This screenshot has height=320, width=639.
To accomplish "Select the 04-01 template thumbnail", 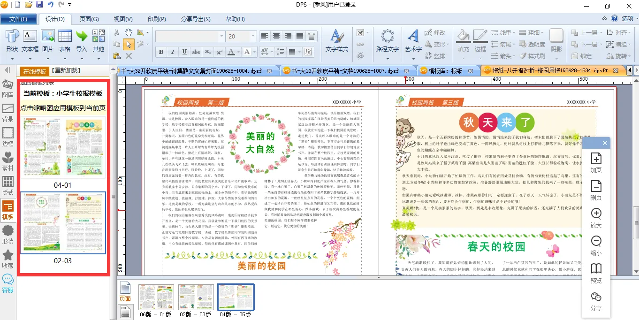I will (62, 147).
